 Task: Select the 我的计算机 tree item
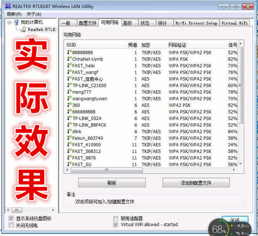[32, 22]
